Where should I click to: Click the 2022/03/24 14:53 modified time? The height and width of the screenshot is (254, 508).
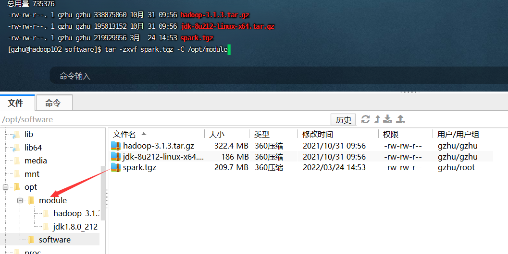(334, 167)
